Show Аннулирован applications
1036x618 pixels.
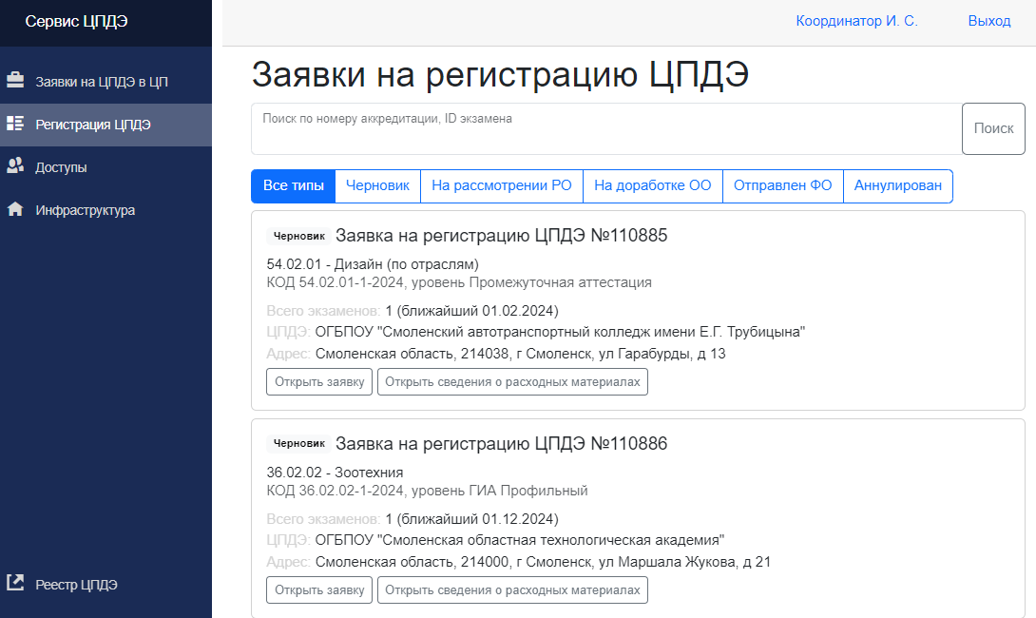pos(897,186)
